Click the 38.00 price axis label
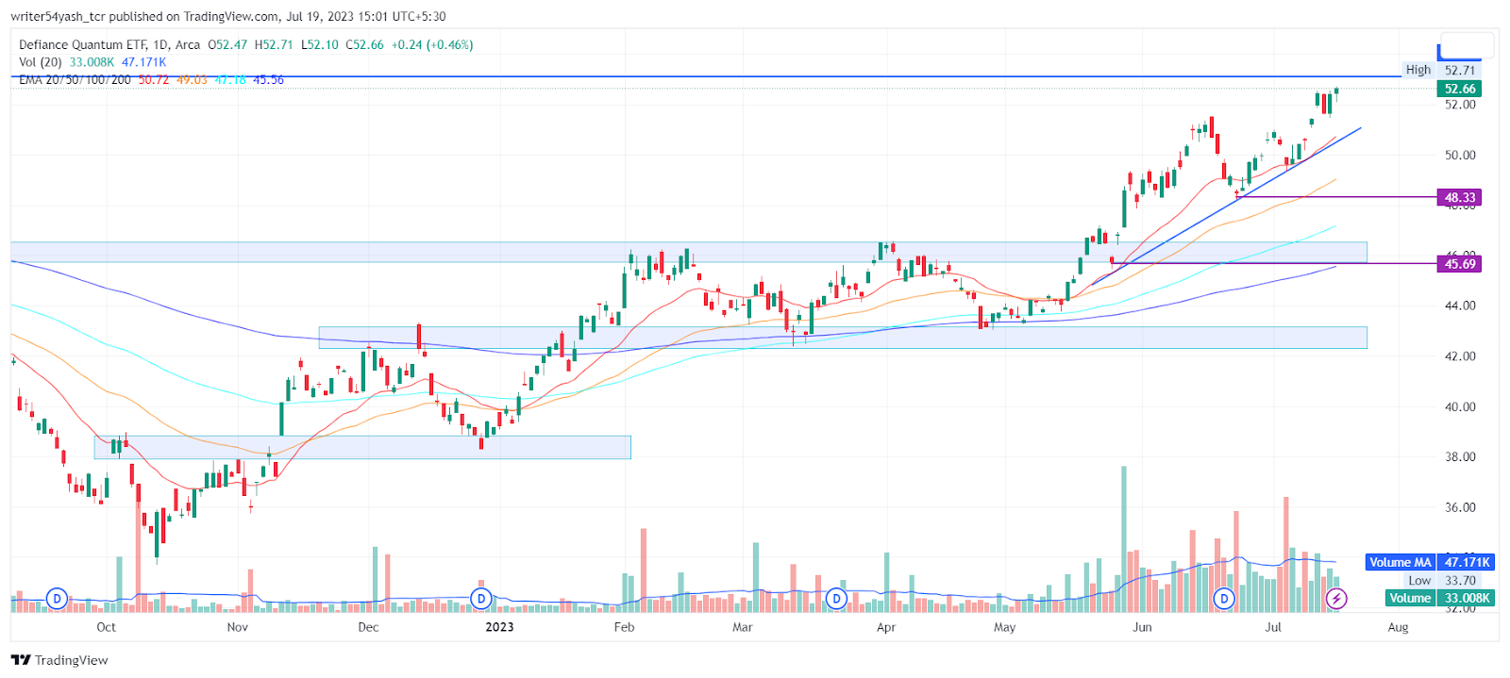 click(x=1460, y=457)
